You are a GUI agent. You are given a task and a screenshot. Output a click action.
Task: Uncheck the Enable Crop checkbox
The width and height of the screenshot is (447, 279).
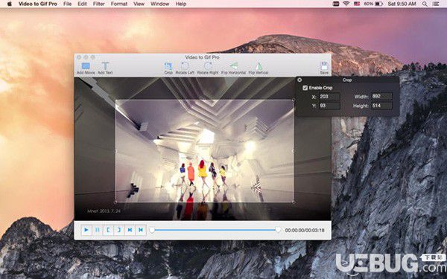pos(305,88)
